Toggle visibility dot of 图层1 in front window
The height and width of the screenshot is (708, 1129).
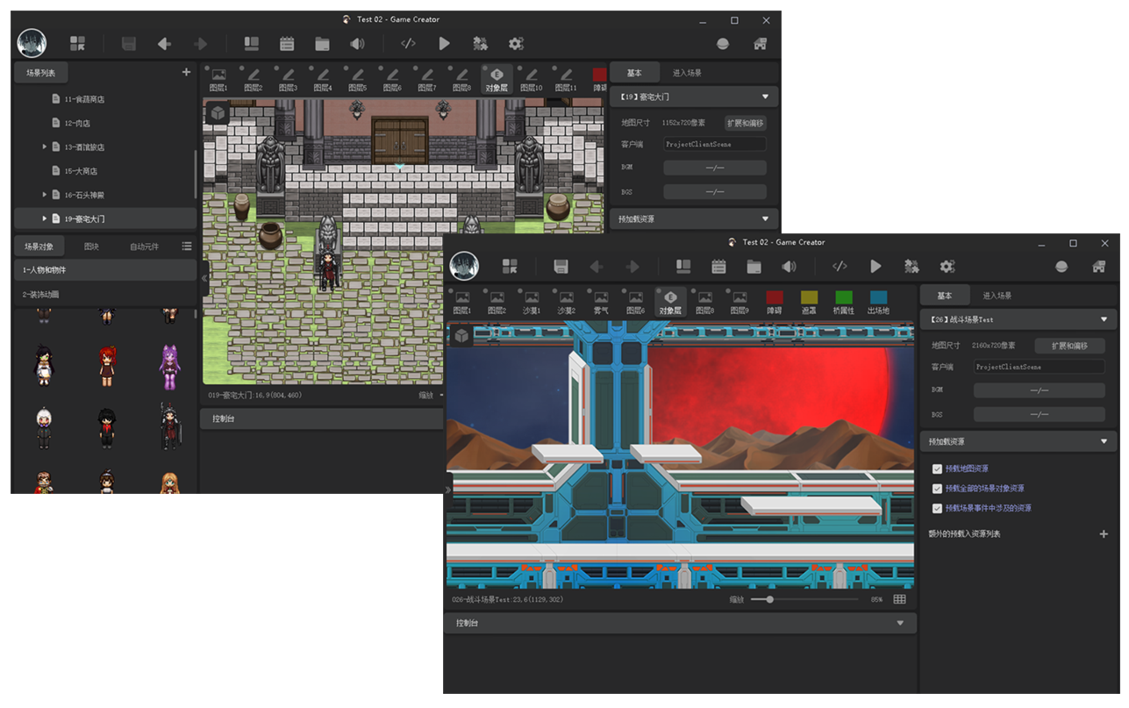(x=450, y=290)
